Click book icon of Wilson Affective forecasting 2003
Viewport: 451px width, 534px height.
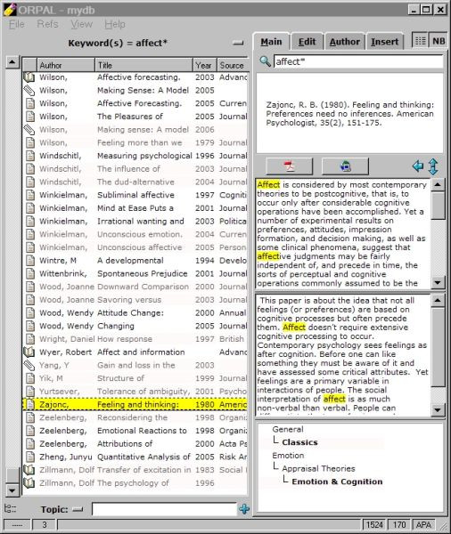(29, 77)
